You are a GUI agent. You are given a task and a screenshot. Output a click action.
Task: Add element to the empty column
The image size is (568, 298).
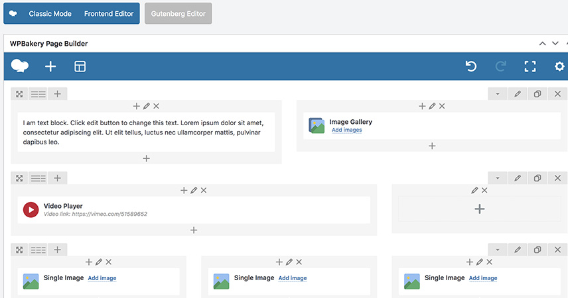[x=479, y=209]
